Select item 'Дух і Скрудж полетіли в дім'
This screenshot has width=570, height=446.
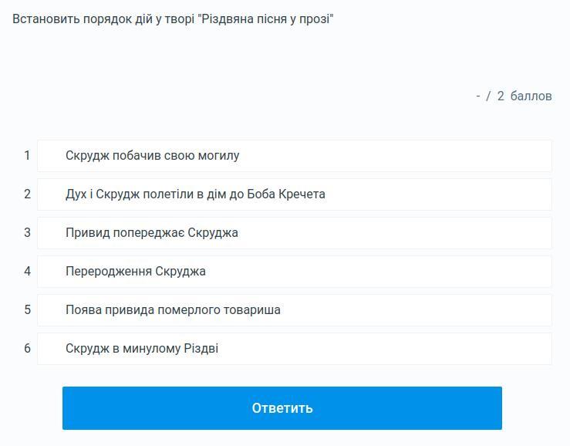click(x=295, y=194)
